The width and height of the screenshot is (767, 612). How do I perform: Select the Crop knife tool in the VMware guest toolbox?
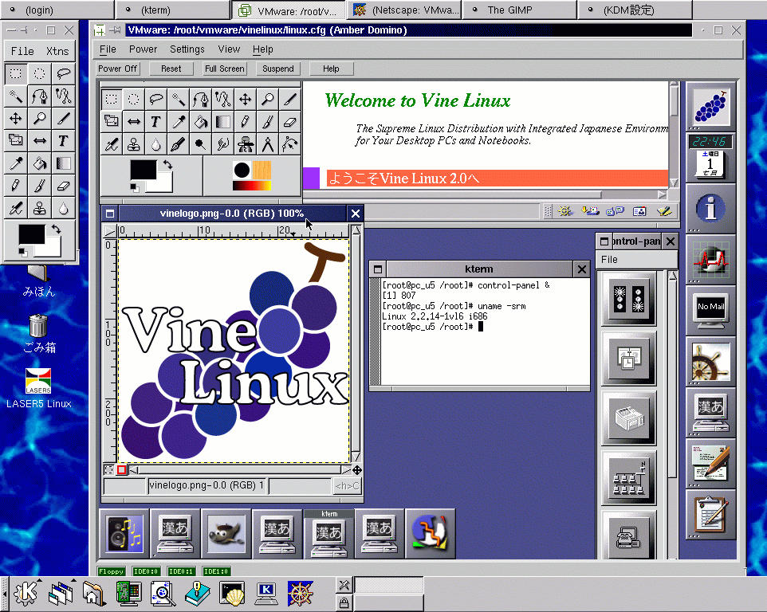pyautogui.click(x=290, y=100)
